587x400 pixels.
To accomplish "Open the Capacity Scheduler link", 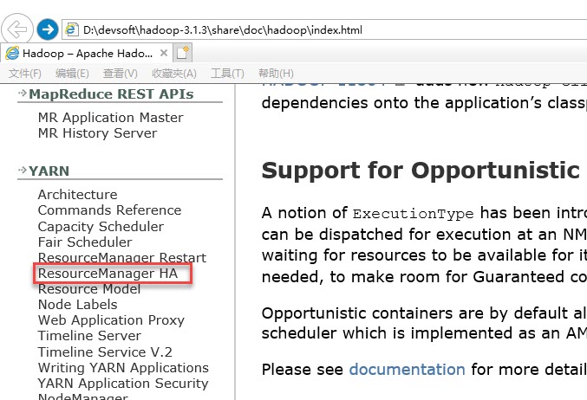I will tap(101, 227).
